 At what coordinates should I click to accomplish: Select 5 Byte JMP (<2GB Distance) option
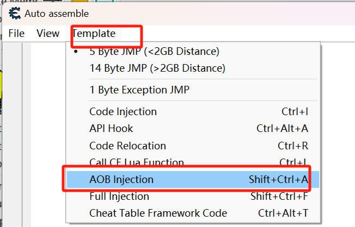click(193, 51)
